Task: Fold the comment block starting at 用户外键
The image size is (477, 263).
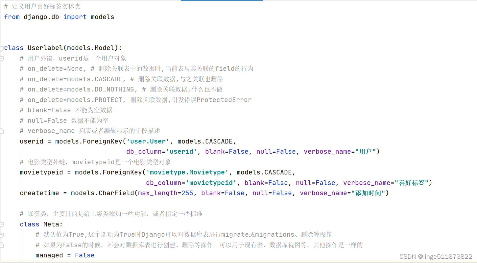Action: pyautogui.click(x=1, y=59)
